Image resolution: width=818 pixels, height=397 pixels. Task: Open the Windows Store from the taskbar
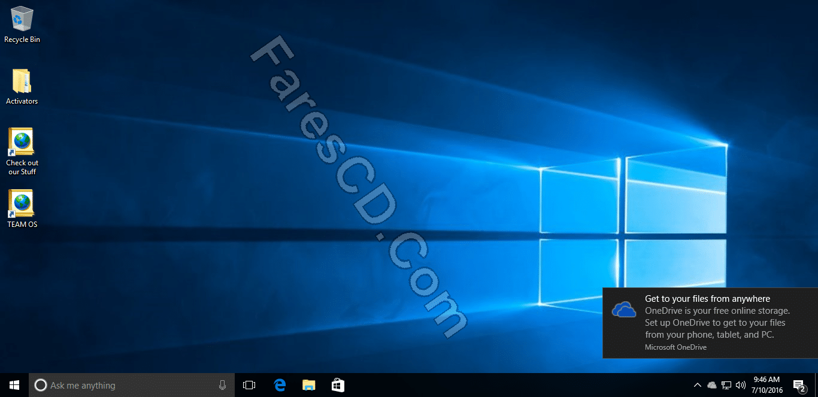(338, 385)
